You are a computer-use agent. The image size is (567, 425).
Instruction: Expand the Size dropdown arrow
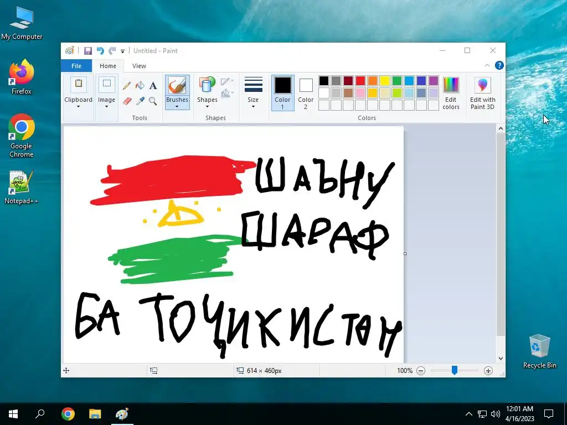pos(253,107)
